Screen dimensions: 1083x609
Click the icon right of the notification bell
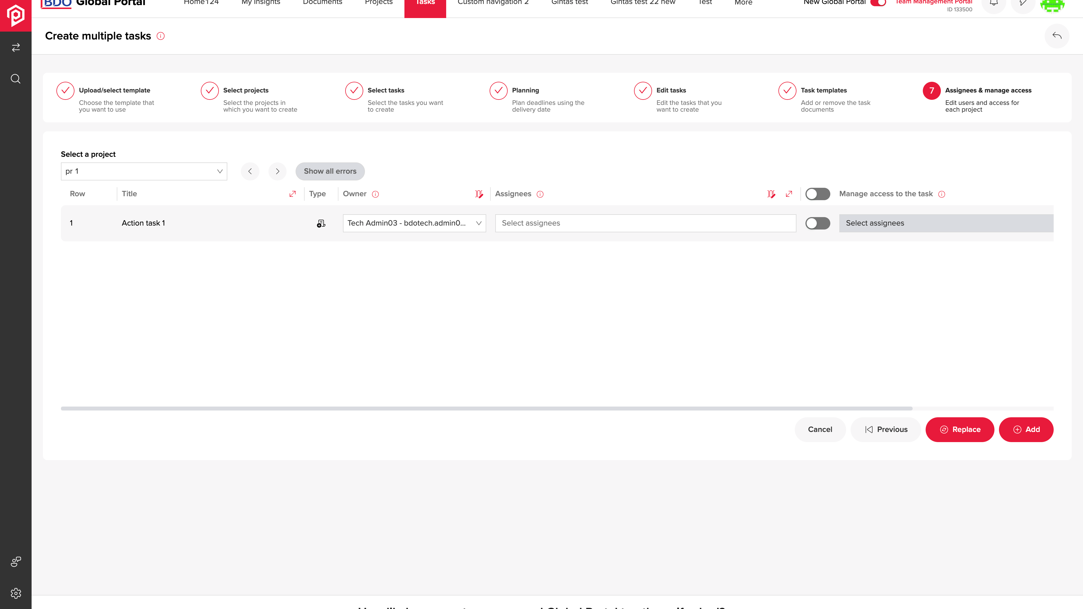point(1023,3)
